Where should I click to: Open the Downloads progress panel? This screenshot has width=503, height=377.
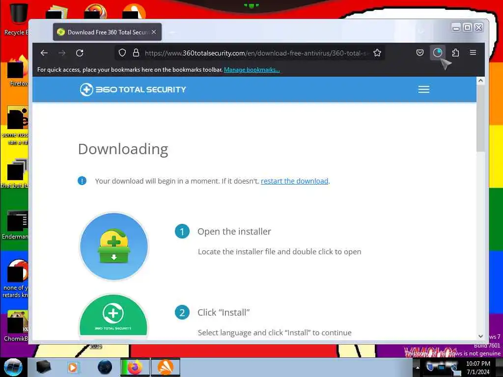(x=438, y=53)
